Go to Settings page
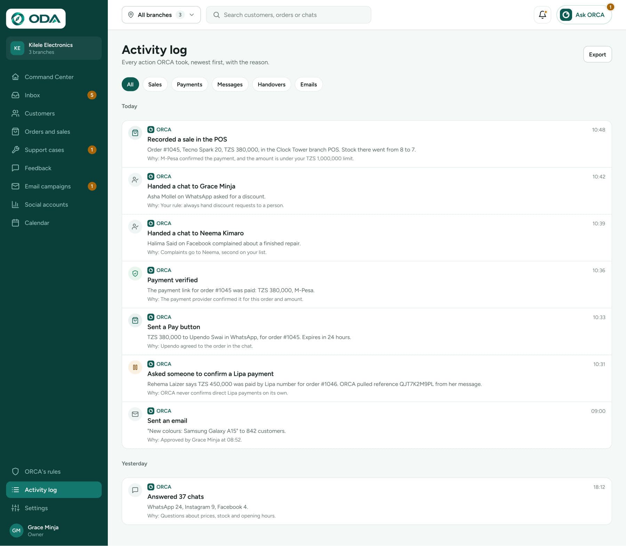Viewport: 626px width, 546px height. (54, 508)
